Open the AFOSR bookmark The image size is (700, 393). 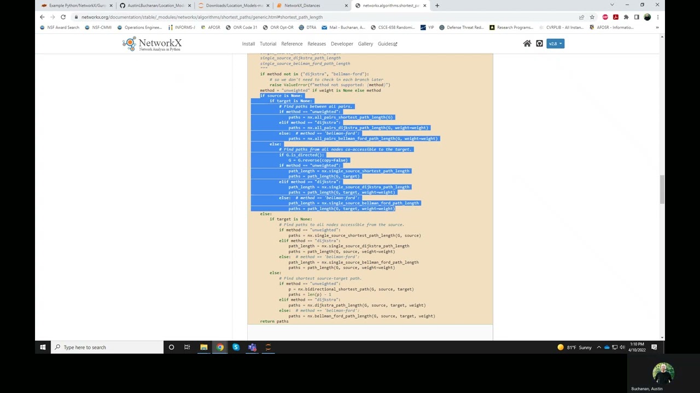coord(211,27)
